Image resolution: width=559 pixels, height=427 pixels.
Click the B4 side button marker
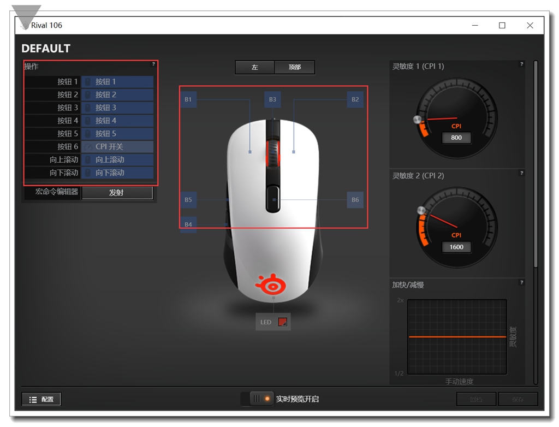(x=188, y=226)
